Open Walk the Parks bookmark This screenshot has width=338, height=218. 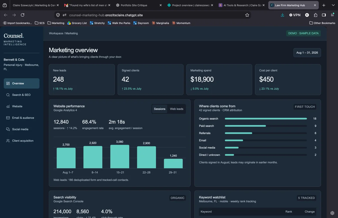tap(119, 23)
